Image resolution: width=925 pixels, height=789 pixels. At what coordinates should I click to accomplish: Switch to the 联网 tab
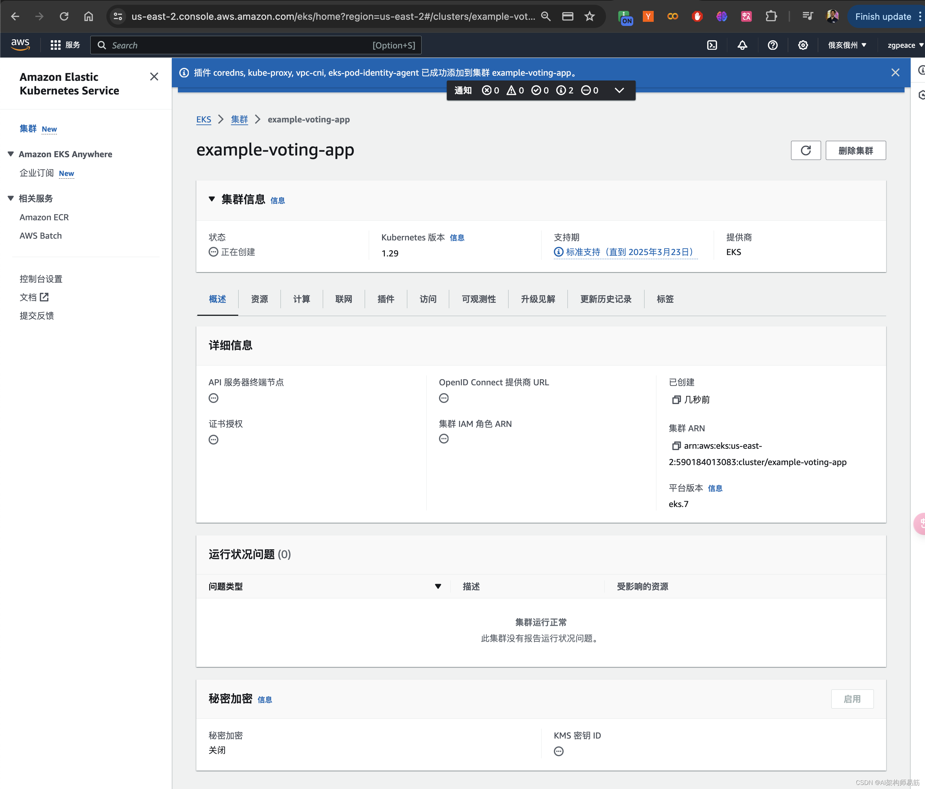(344, 299)
